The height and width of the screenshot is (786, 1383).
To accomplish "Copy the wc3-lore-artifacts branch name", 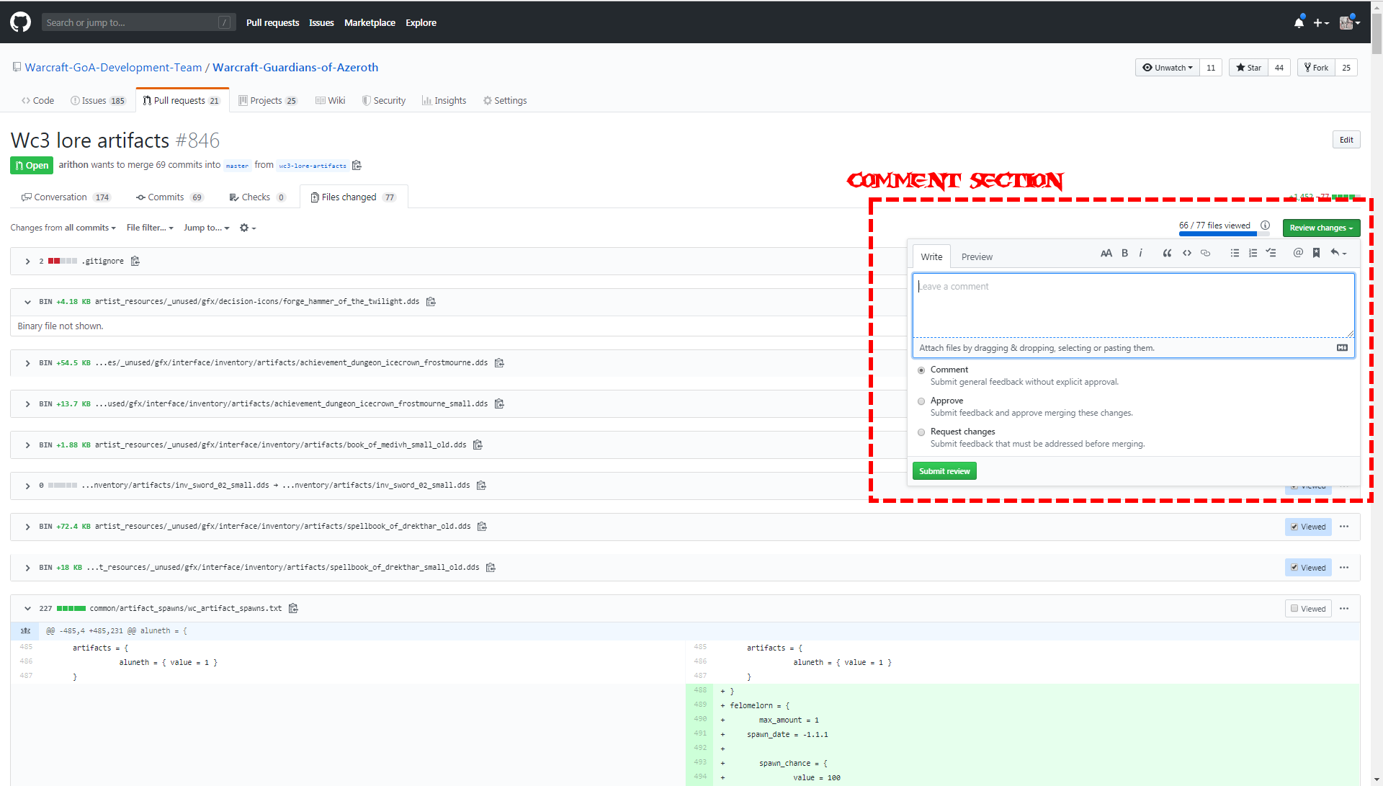I will (x=357, y=165).
